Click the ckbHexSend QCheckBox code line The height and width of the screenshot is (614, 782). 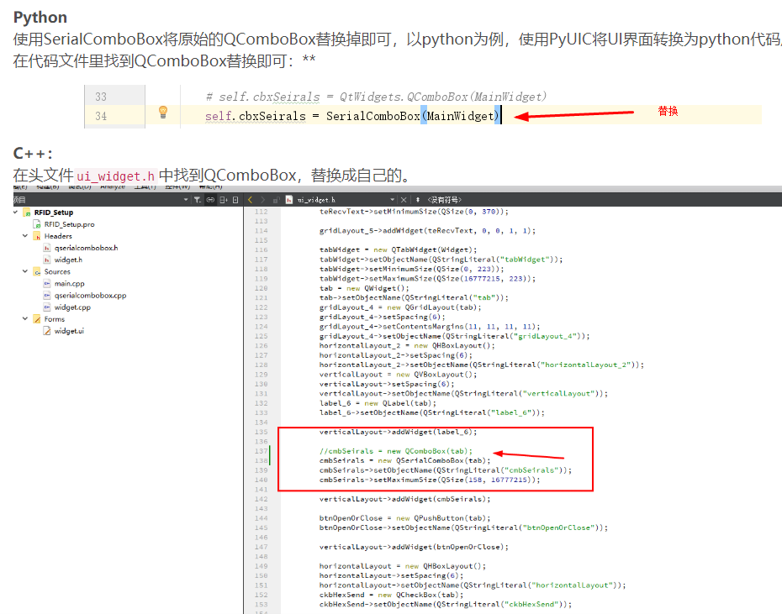(392, 595)
